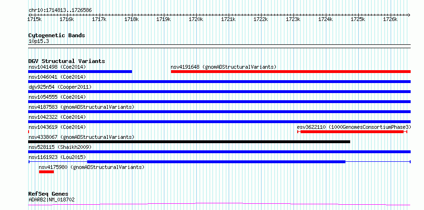Open nsv1046041 (Coe2014) variant label
Viewport: 424px width, 210px height.
point(57,77)
